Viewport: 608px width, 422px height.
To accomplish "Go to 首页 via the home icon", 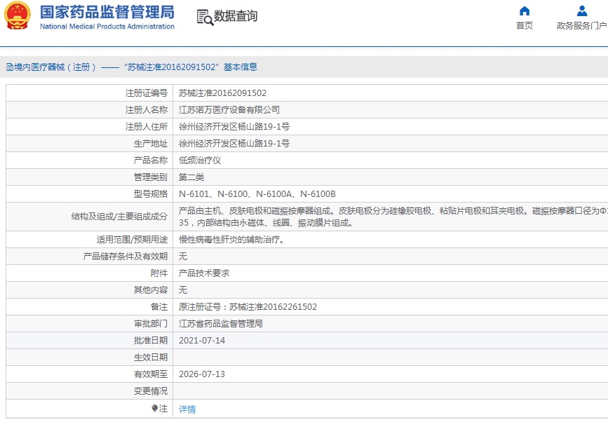I will point(525,11).
